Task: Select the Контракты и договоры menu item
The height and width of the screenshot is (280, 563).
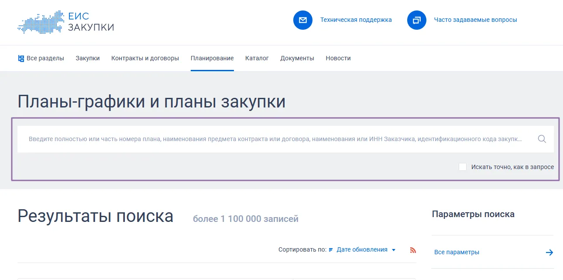Action: coord(145,58)
